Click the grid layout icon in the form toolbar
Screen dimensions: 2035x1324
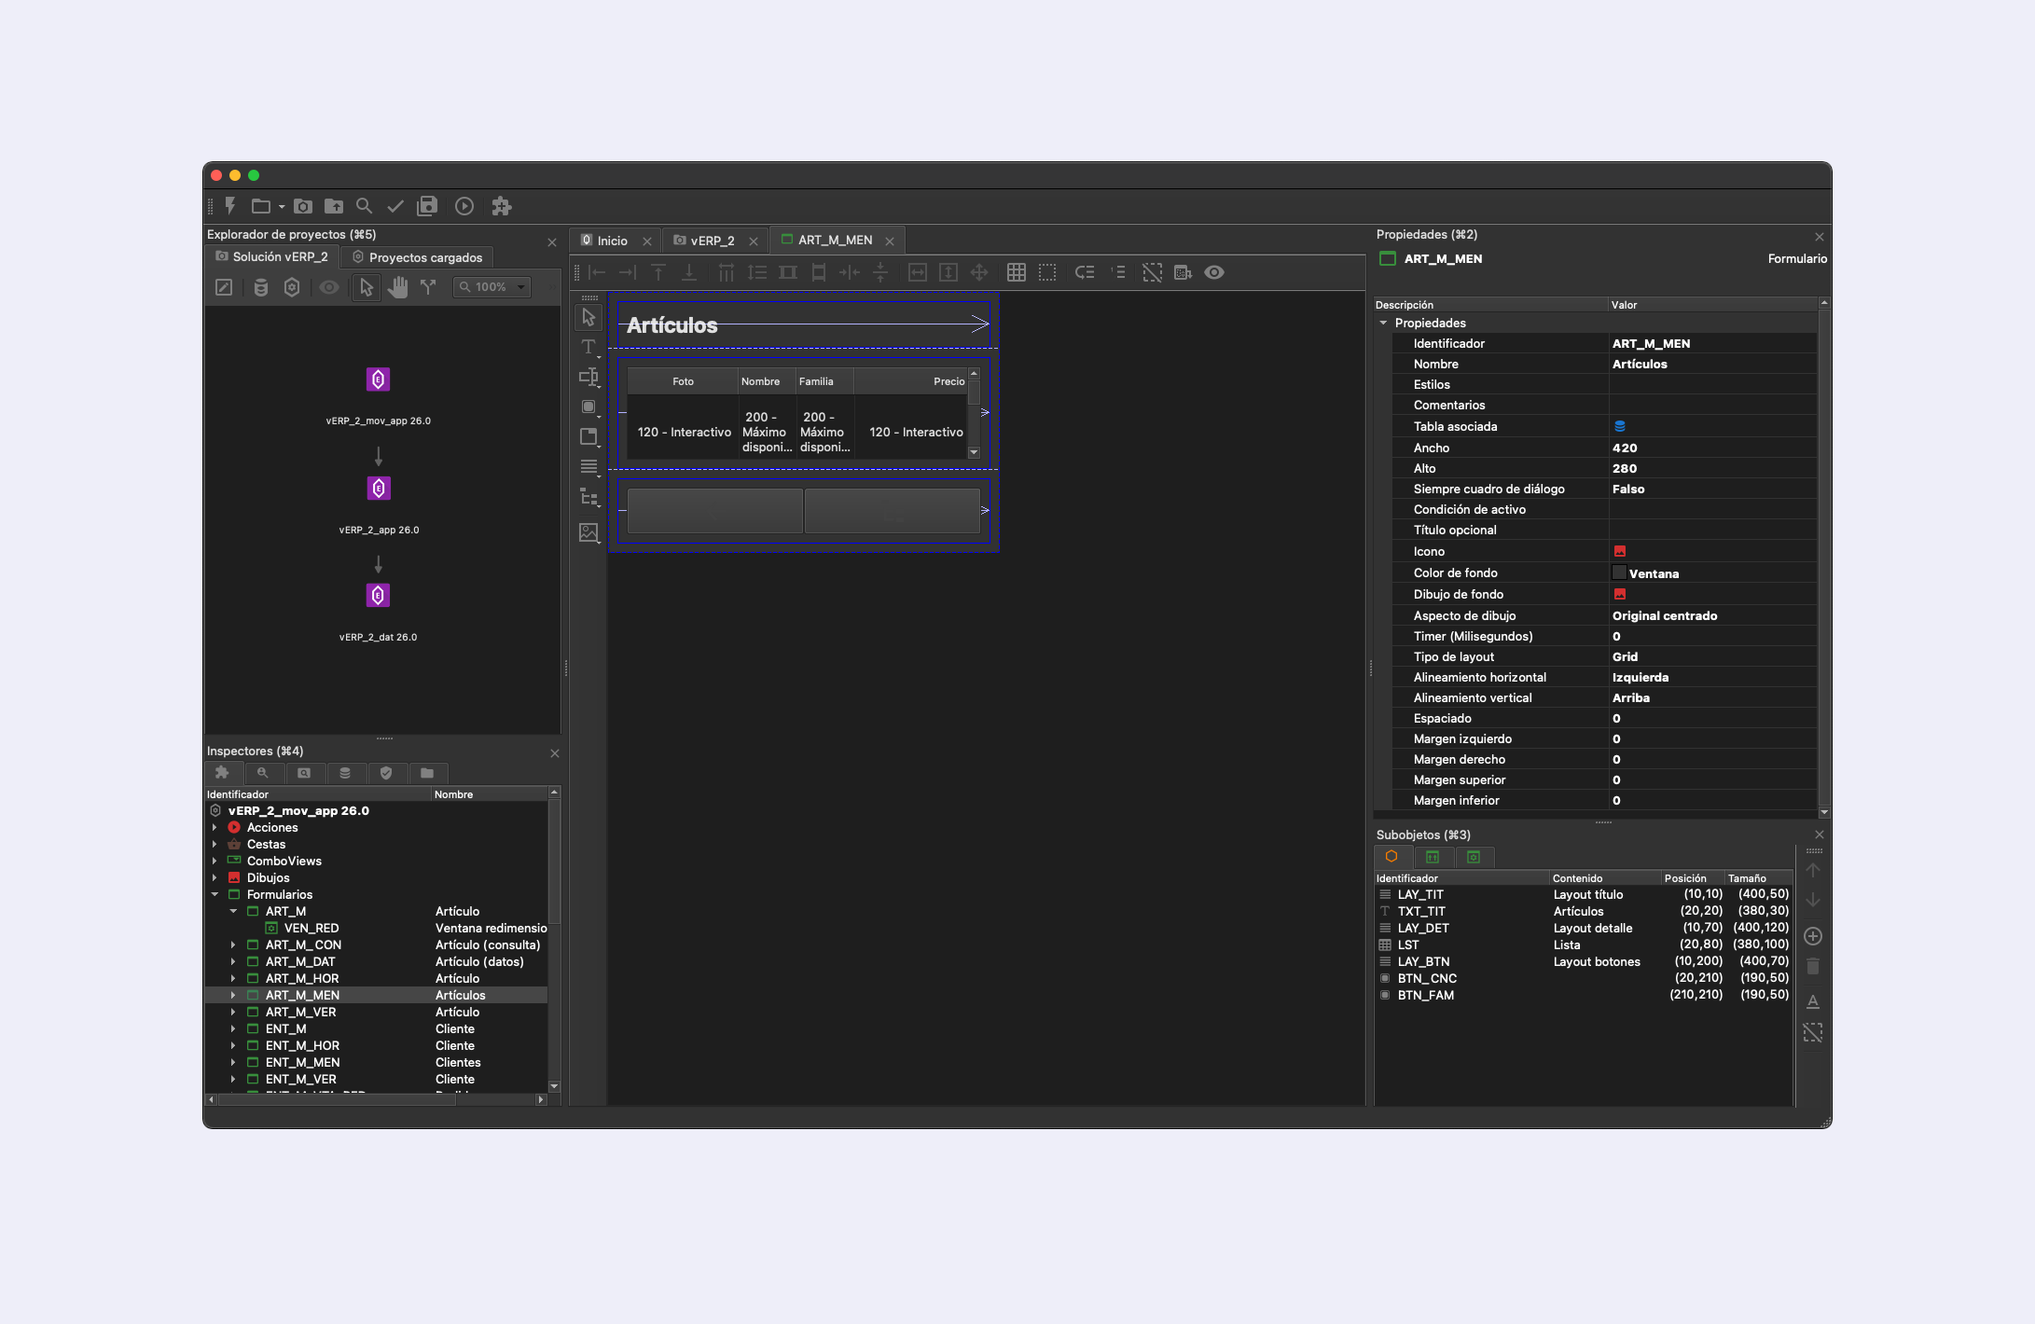1016,272
